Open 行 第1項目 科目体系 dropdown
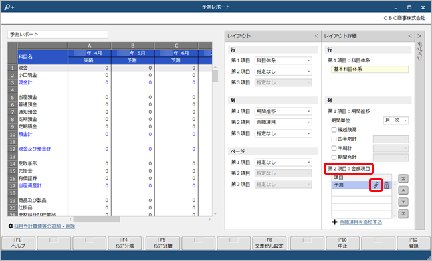The height and width of the screenshot is (261, 432). click(284, 60)
